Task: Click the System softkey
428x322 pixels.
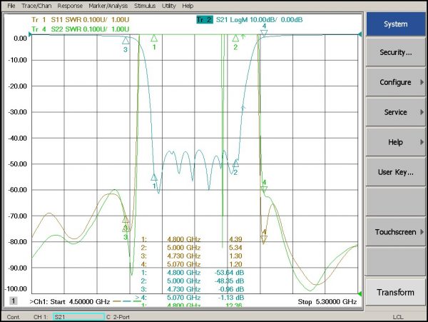Action: click(x=395, y=24)
